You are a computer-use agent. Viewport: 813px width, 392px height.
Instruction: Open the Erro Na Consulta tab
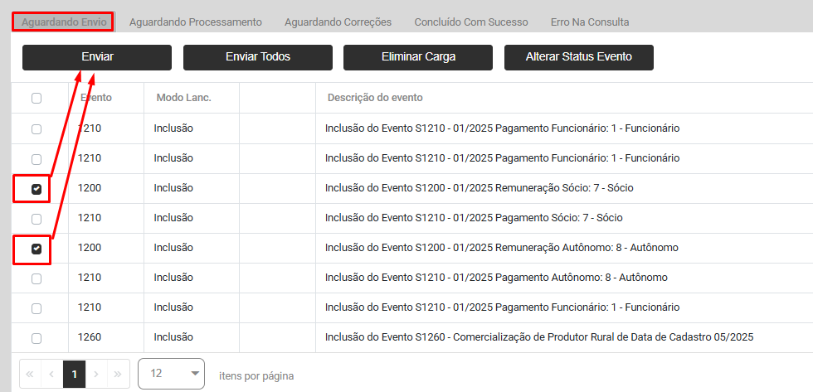point(590,22)
